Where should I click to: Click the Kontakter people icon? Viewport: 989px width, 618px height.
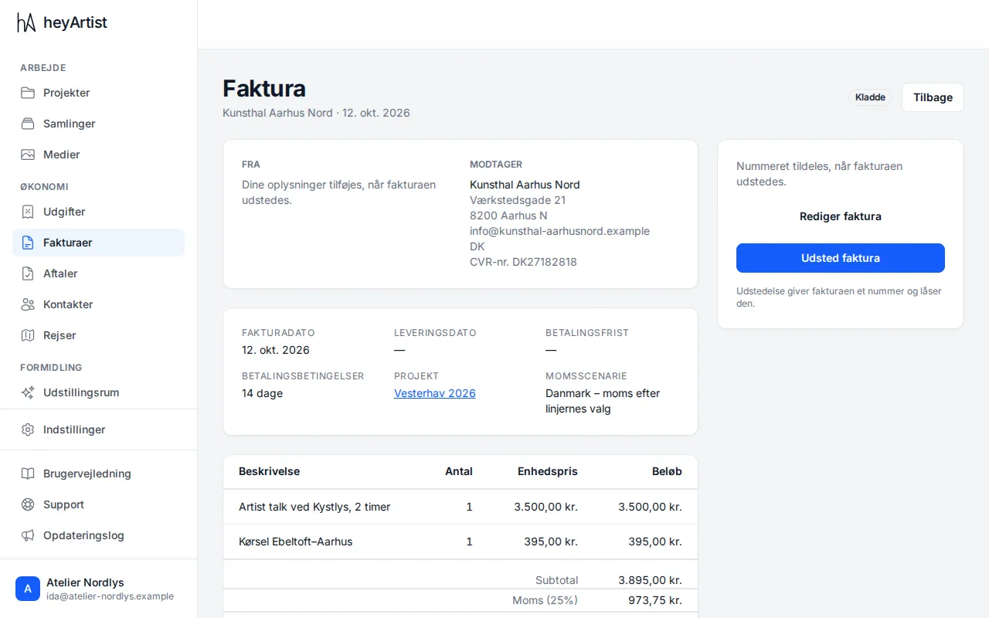pos(28,304)
